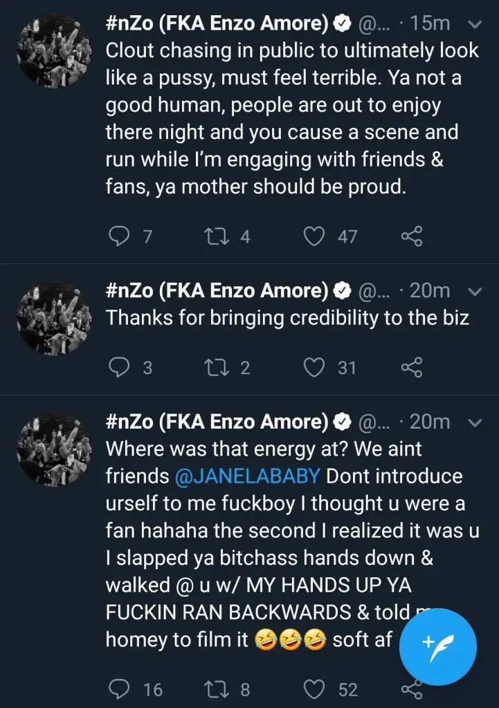This screenshot has width=499, height=708.
Task: Expand options on the third tweet
Action: (x=475, y=422)
